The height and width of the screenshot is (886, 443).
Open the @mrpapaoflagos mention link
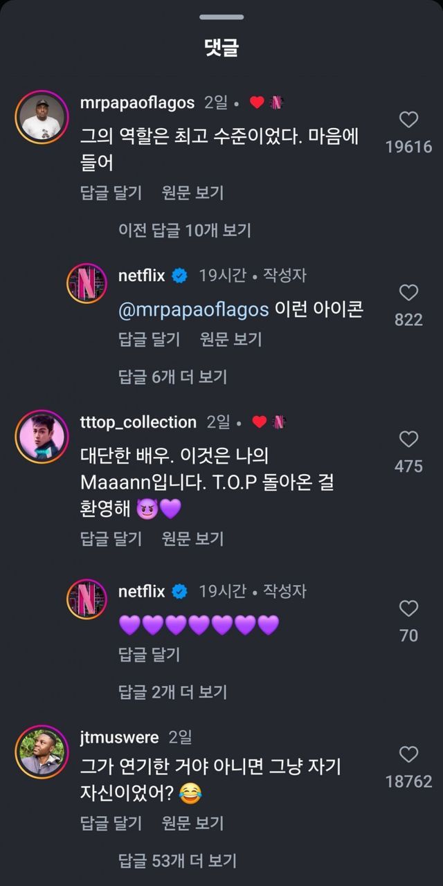point(194,309)
